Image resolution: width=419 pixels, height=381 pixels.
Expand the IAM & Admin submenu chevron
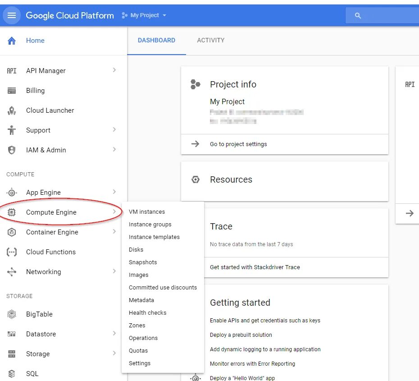(114, 149)
